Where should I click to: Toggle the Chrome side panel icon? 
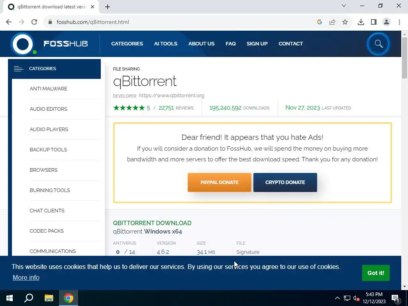374,22
